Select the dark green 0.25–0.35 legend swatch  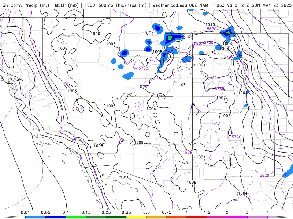pyautogui.click(x=116, y=217)
